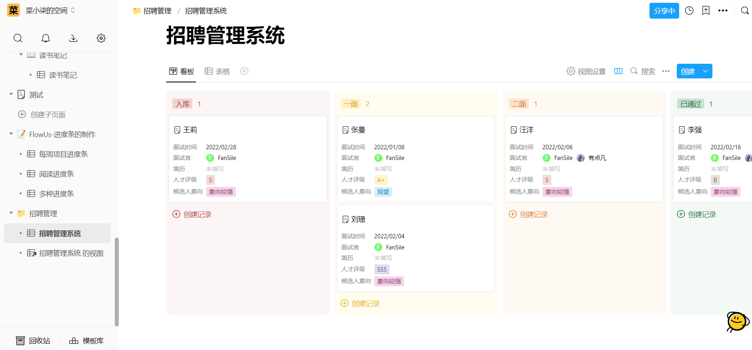Image resolution: width=752 pixels, height=350 pixels.
Task: Open 读书笔记 table page in sidebar
Action: (x=57, y=75)
